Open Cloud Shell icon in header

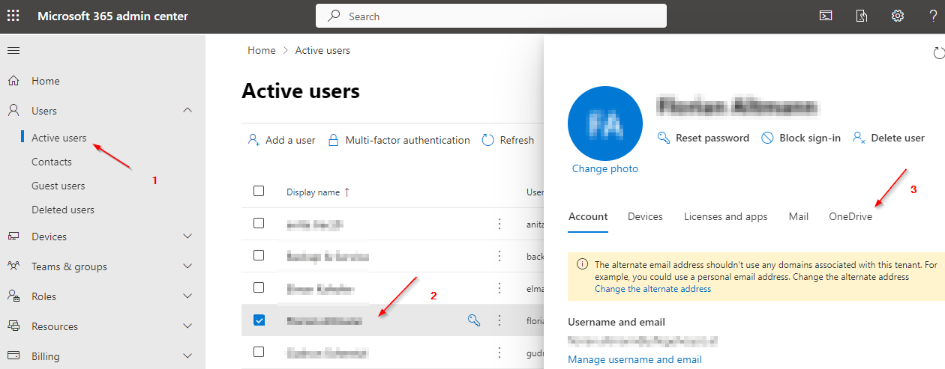825,16
